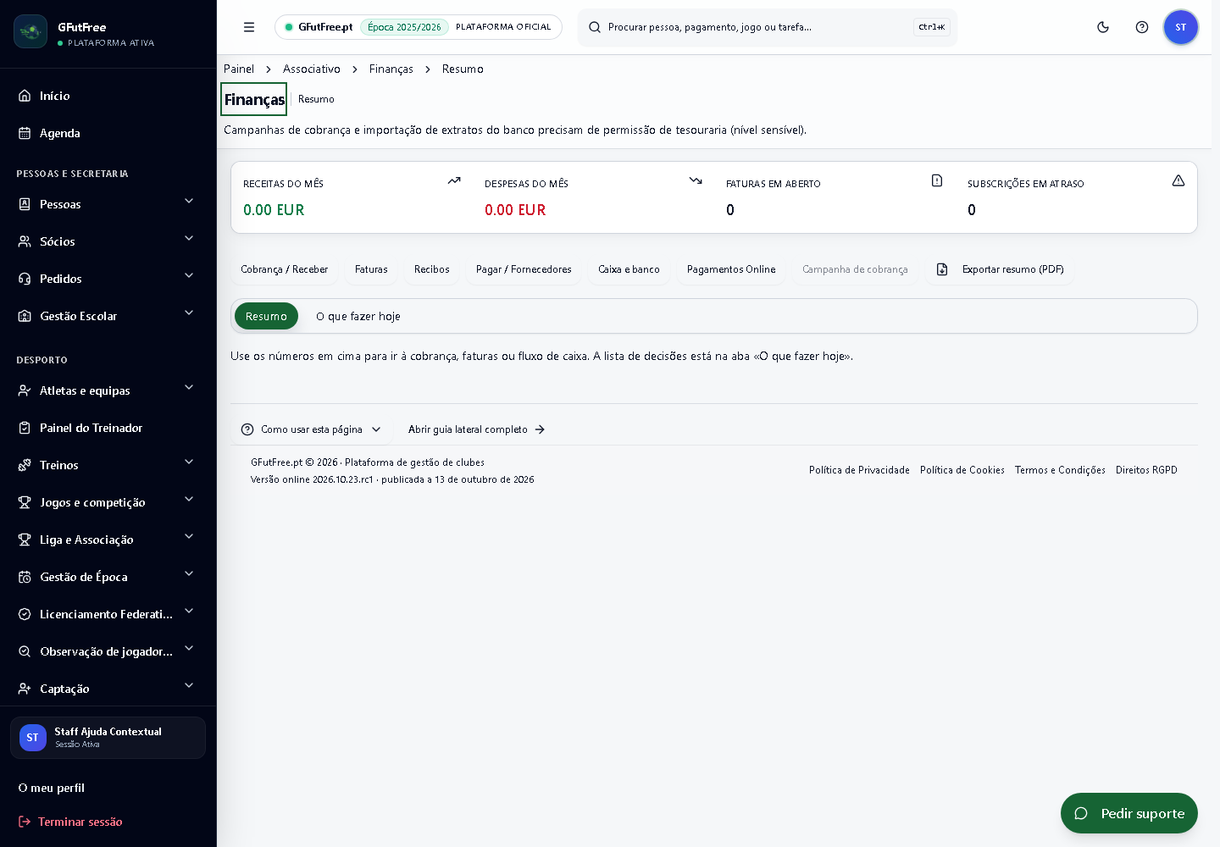Viewport: 1220px width, 847px height.
Task: Click the Pedidos headset icon
Action: point(25,279)
